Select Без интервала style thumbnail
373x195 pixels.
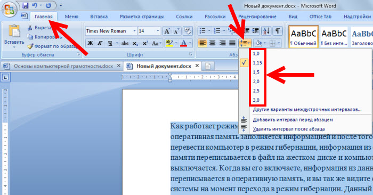[334, 37]
